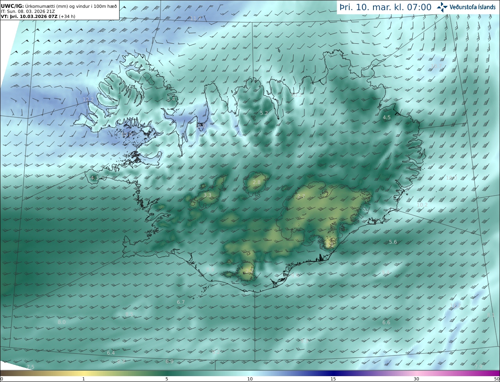The image size is (500, 382).
Task: Click the color scale label 1
Action: (84, 379)
